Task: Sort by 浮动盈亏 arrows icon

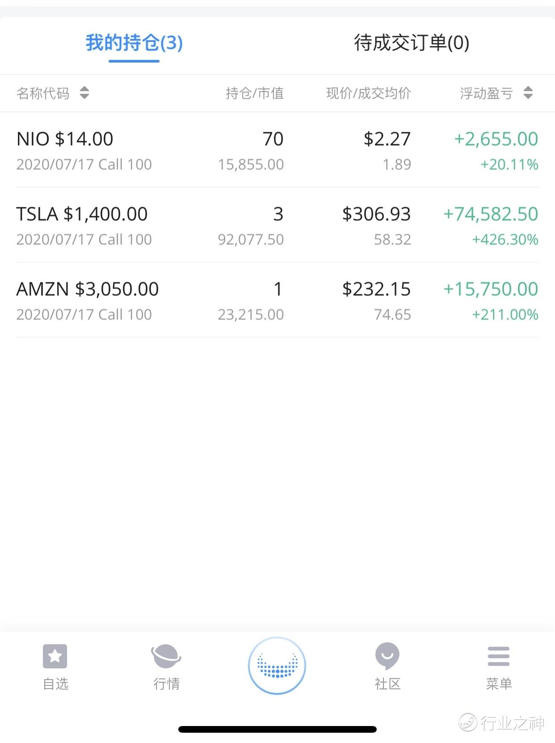Action: coord(528,93)
